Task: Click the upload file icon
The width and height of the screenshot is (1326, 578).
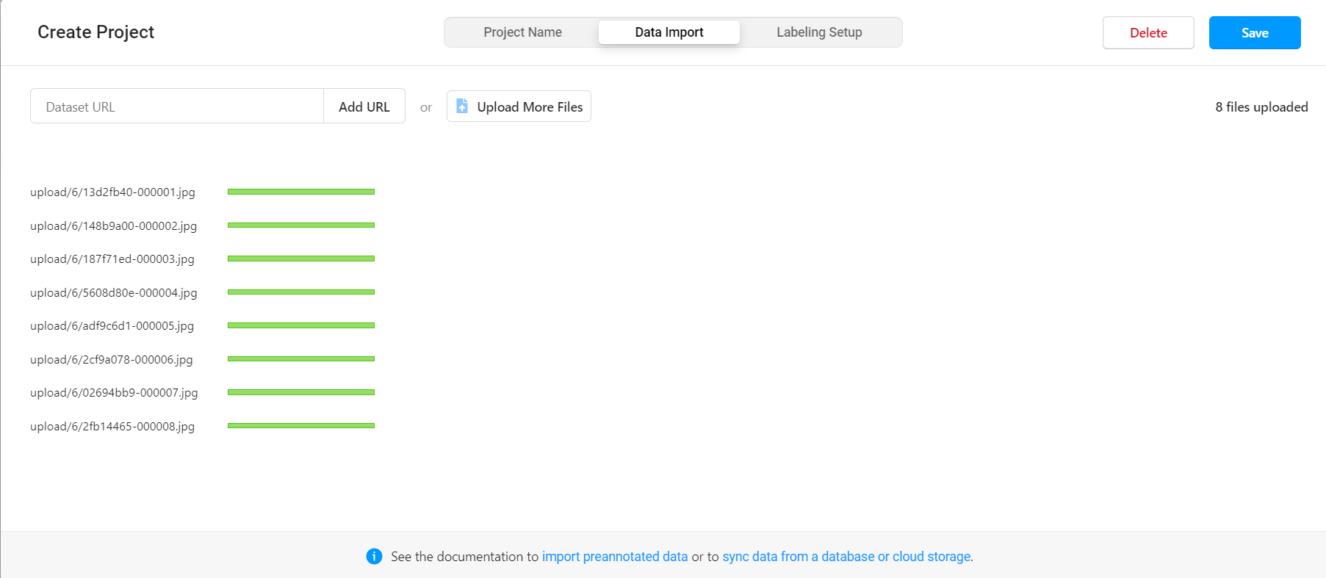Action: pos(462,106)
